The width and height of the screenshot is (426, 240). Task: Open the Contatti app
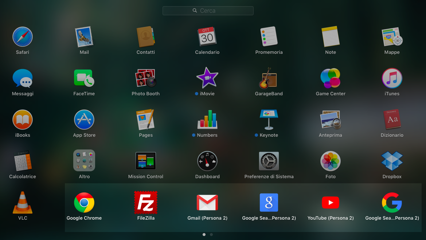point(146,37)
